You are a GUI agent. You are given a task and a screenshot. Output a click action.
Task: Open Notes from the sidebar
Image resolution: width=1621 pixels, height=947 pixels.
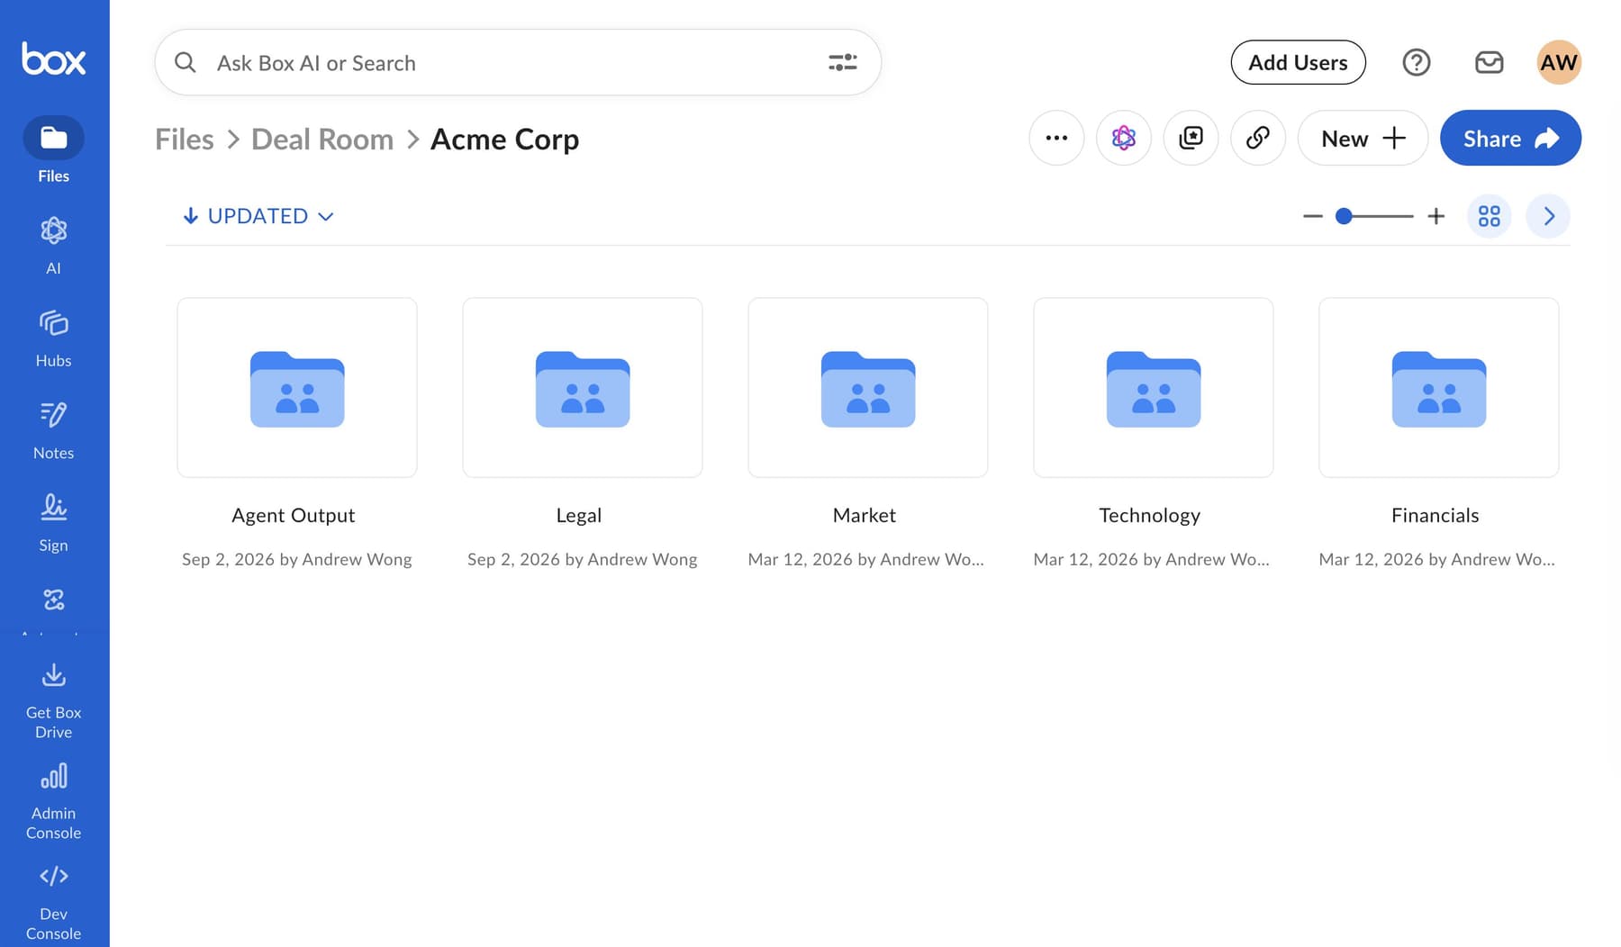pos(54,430)
